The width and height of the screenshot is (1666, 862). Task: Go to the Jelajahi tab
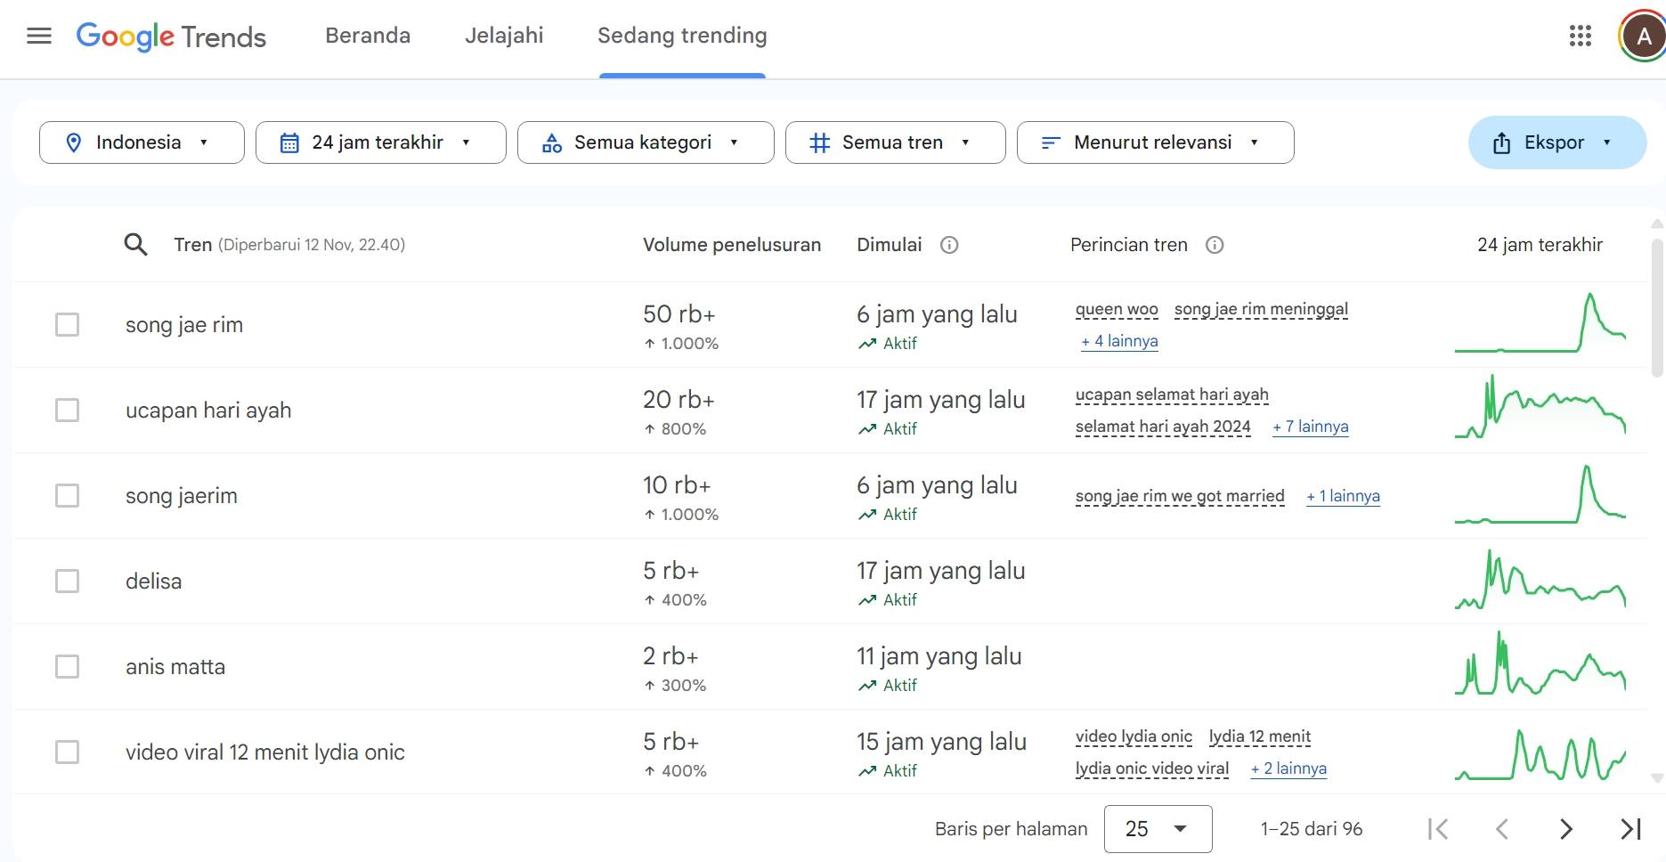click(x=504, y=36)
